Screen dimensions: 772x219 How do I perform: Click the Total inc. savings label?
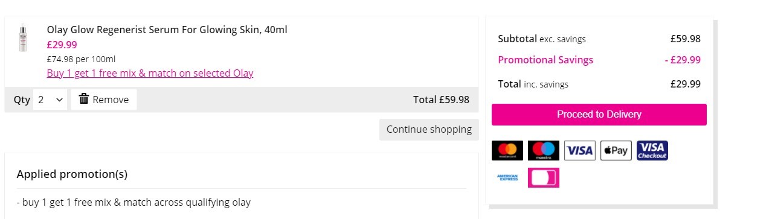pos(533,84)
